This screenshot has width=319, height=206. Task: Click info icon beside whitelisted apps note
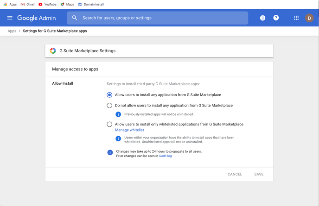coord(118,138)
